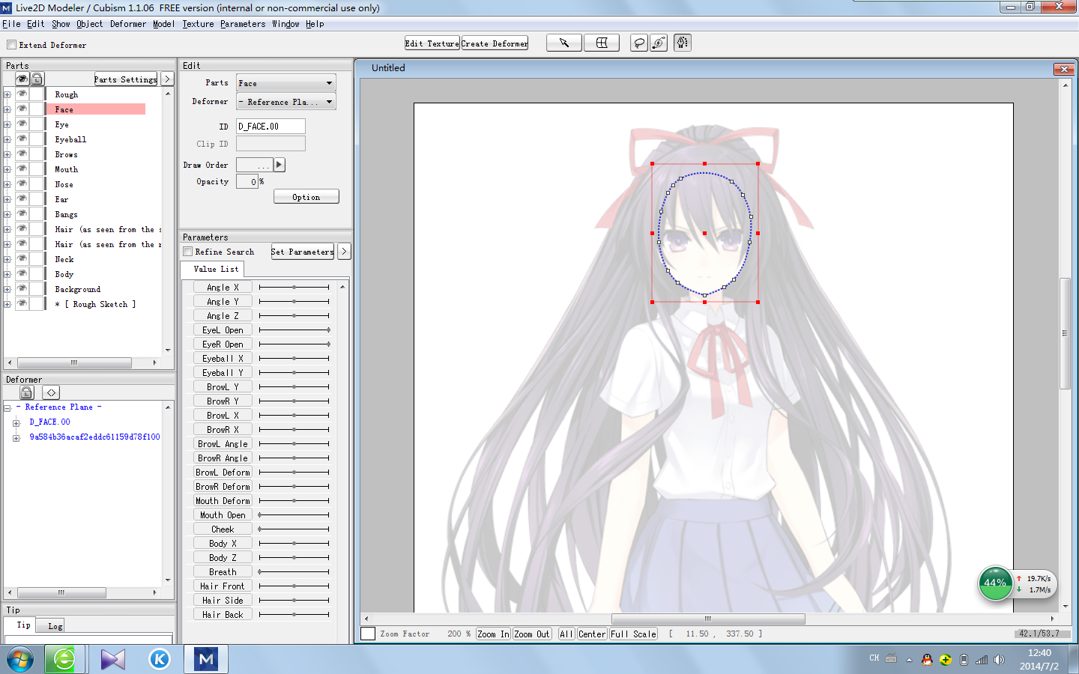Open the File menu

click(x=11, y=24)
